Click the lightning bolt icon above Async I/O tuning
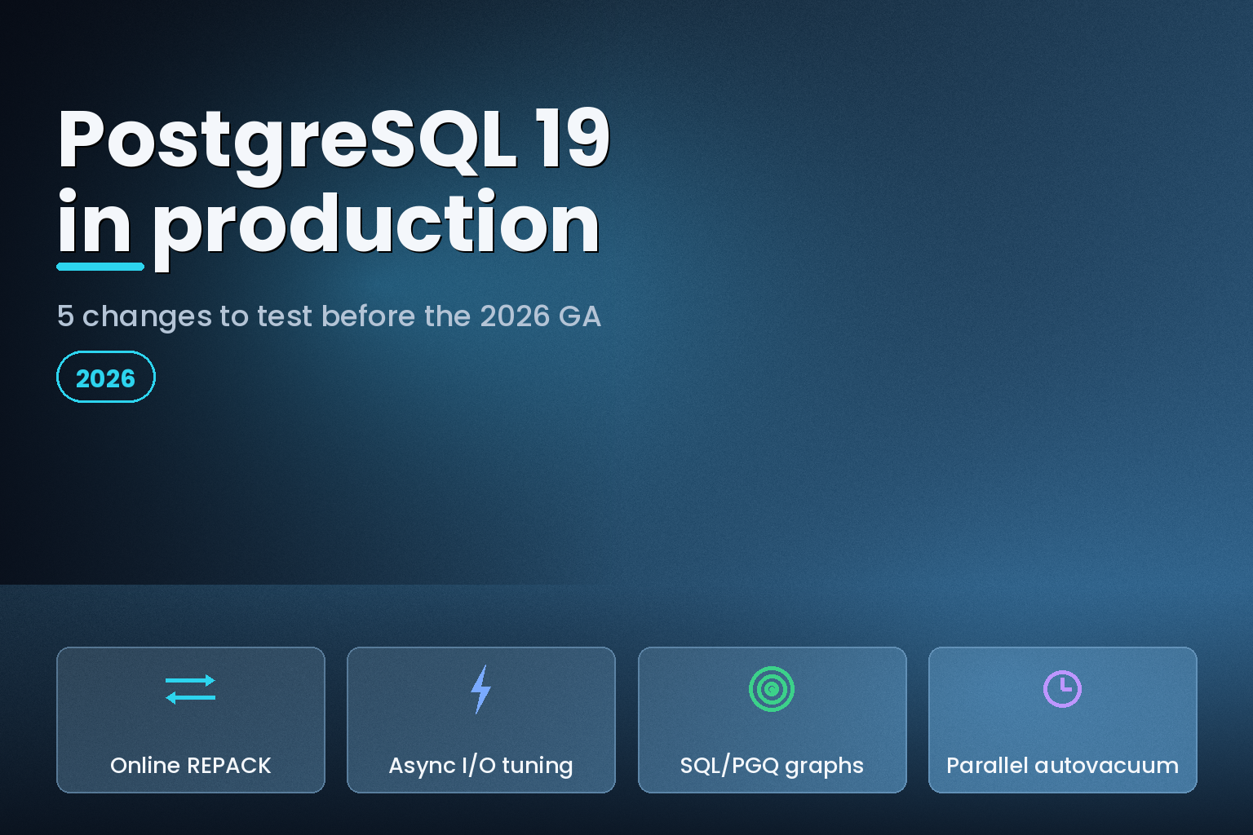This screenshot has height=835, width=1253. pos(481,689)
